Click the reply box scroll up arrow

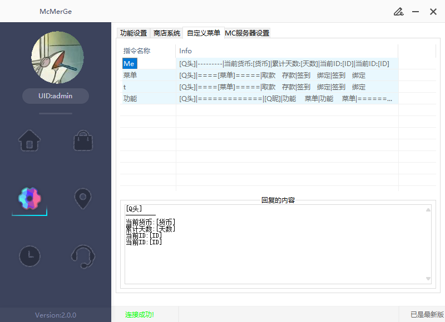[x=428, y=210]
